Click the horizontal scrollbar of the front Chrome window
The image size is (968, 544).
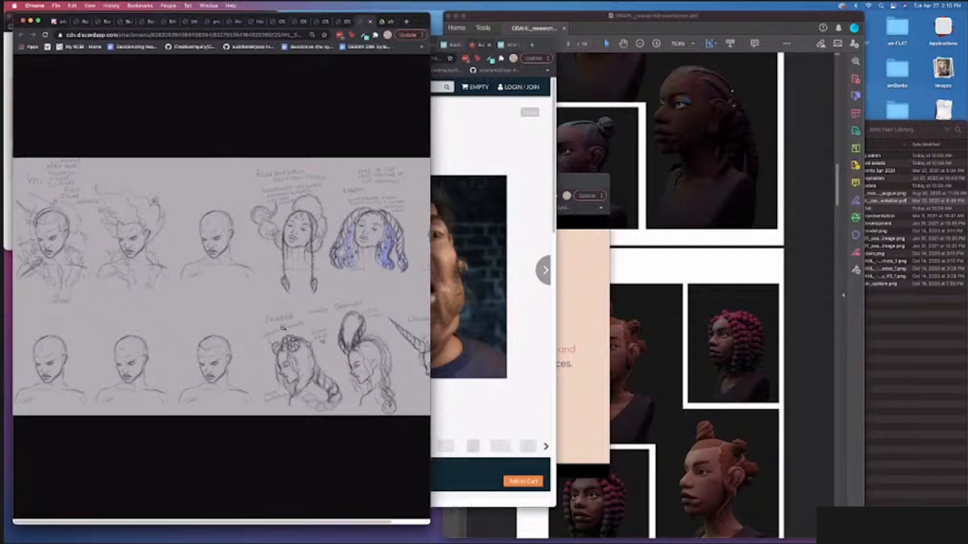(x=202, y=521)
